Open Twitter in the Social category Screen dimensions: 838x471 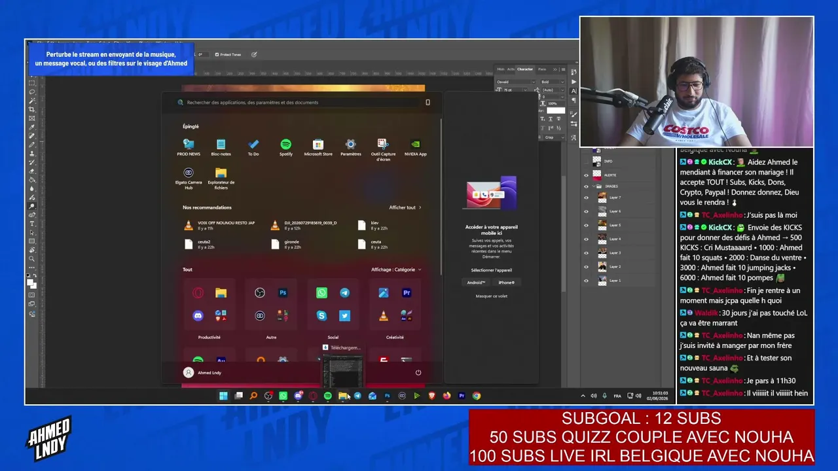[344, 316]
